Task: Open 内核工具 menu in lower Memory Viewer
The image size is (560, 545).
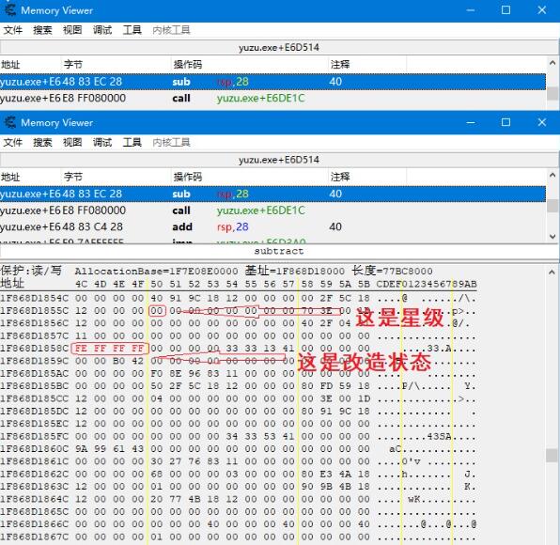Action: 171,143
